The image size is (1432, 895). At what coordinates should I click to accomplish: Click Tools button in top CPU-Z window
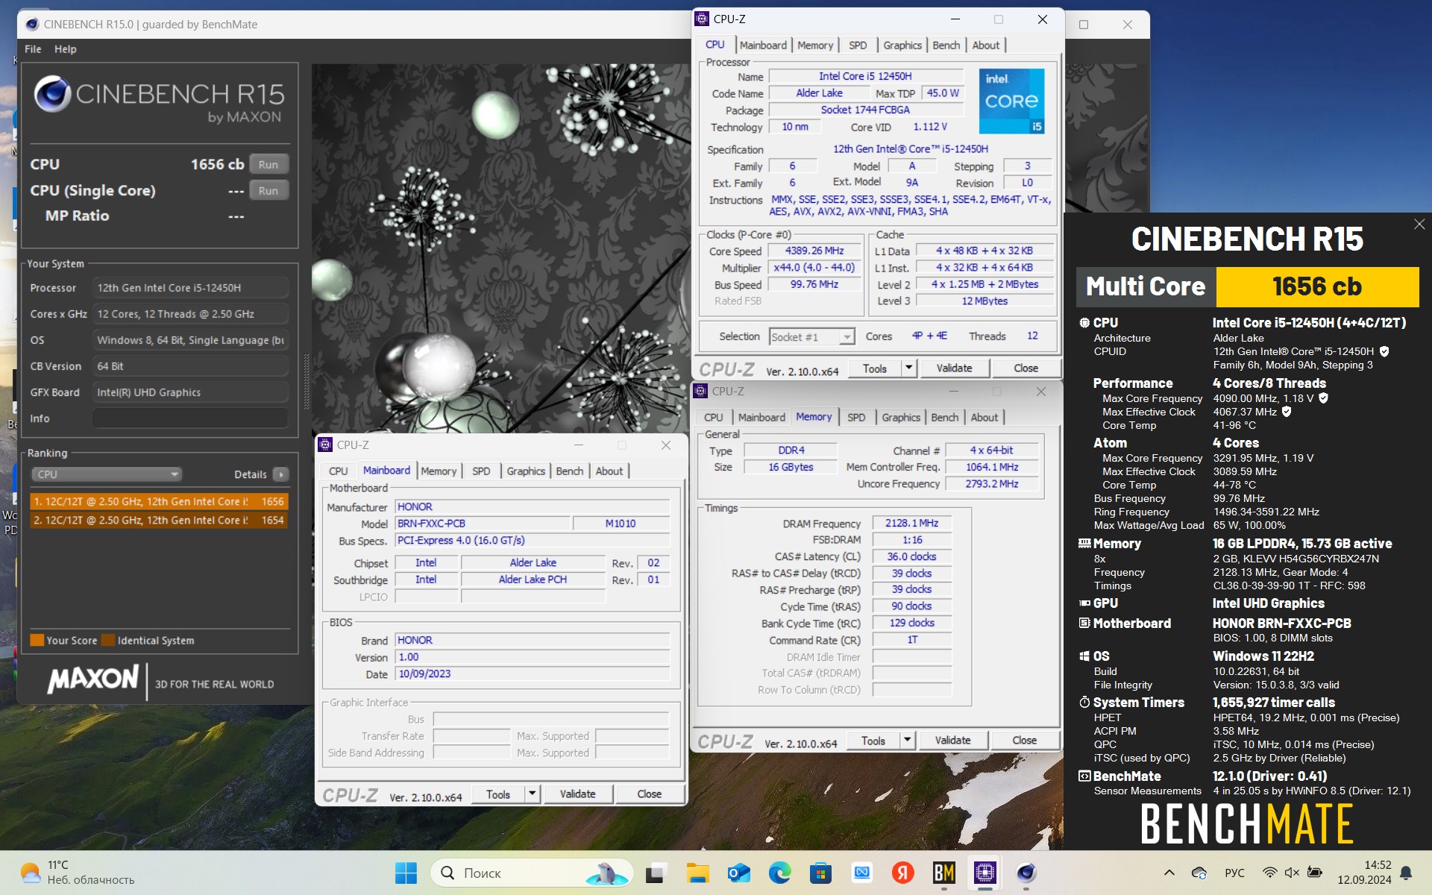[x=874, y=368]
